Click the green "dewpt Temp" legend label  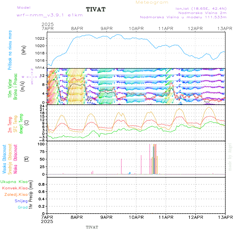tap(21, 124)
